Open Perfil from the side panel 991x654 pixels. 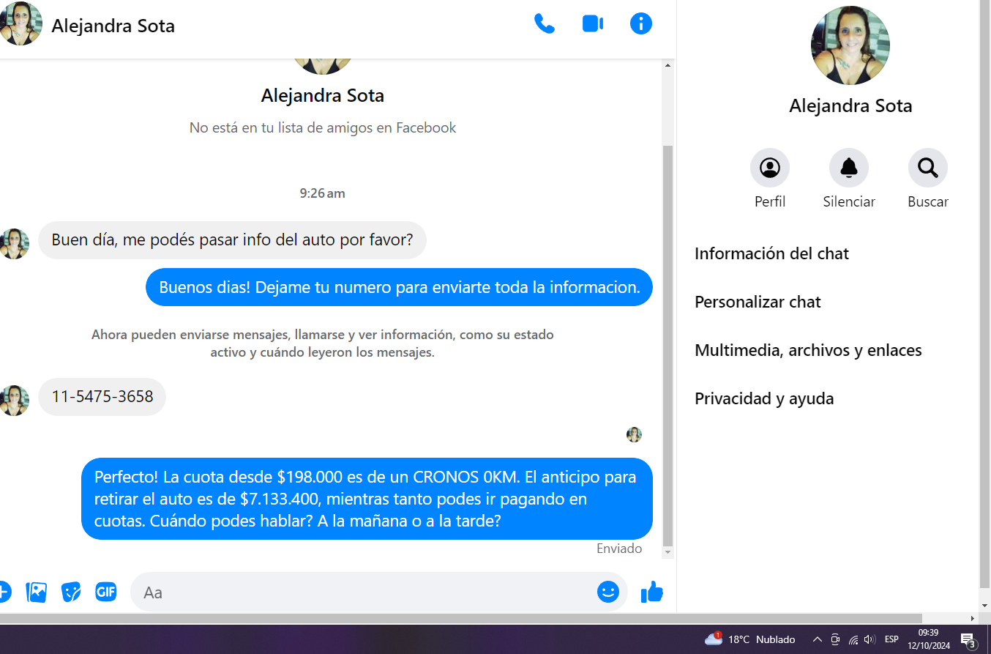click(769, 168)
